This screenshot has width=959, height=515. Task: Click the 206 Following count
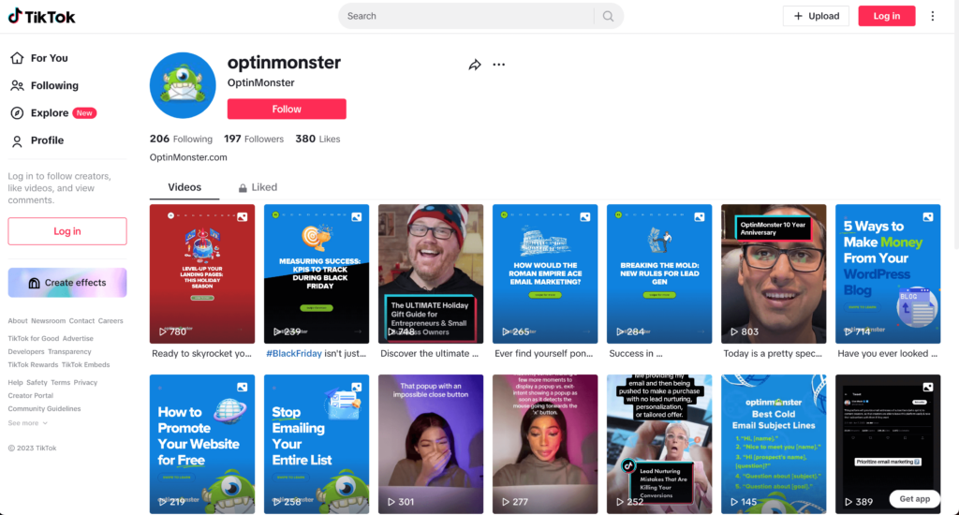pos(181,139)
